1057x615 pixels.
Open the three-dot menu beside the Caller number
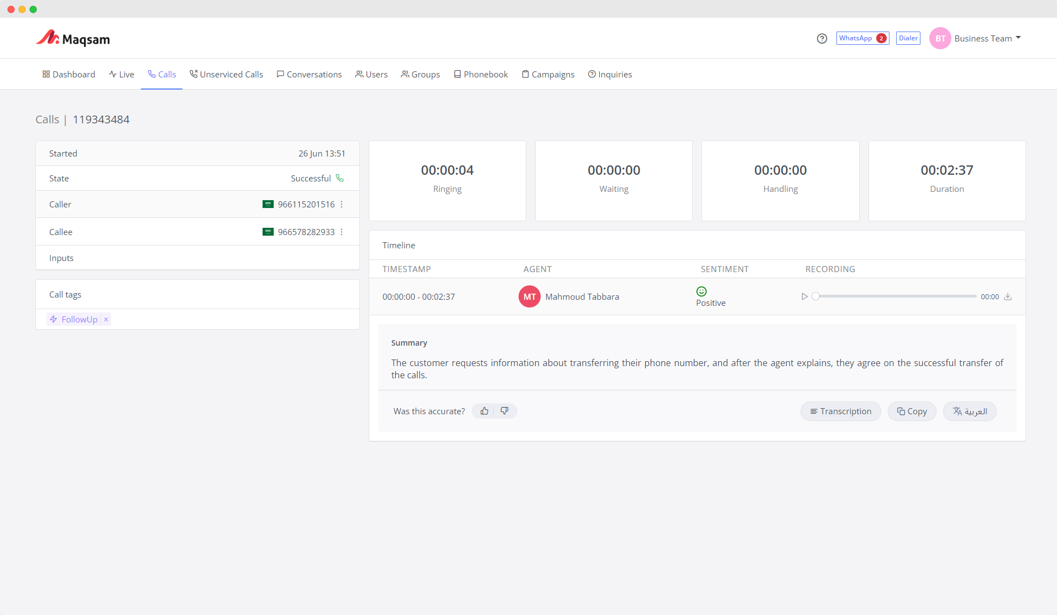click(342, 204)
